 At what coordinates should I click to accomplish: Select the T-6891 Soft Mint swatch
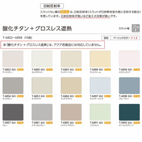pos(100,112)
